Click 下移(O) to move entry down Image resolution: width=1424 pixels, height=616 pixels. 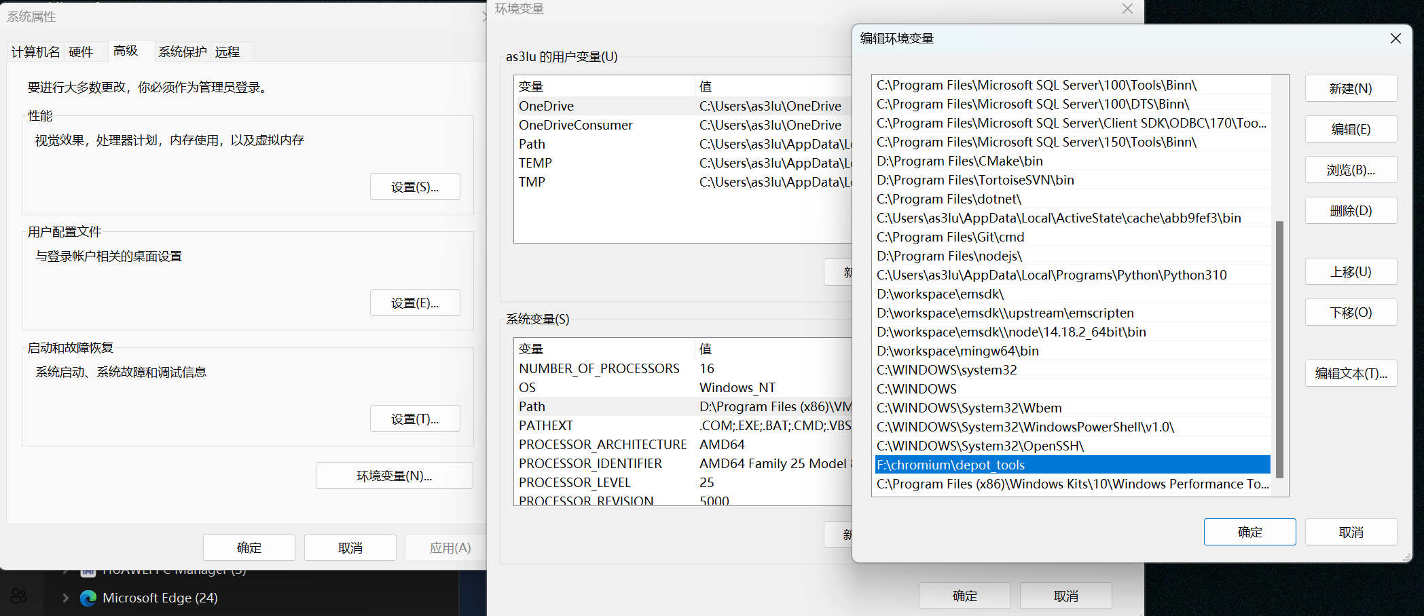(x=1351, y=312)
